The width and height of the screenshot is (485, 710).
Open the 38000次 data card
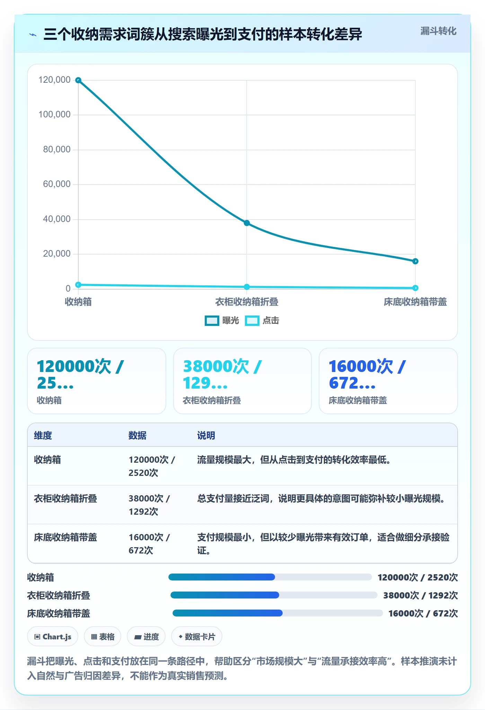(242, 381)
